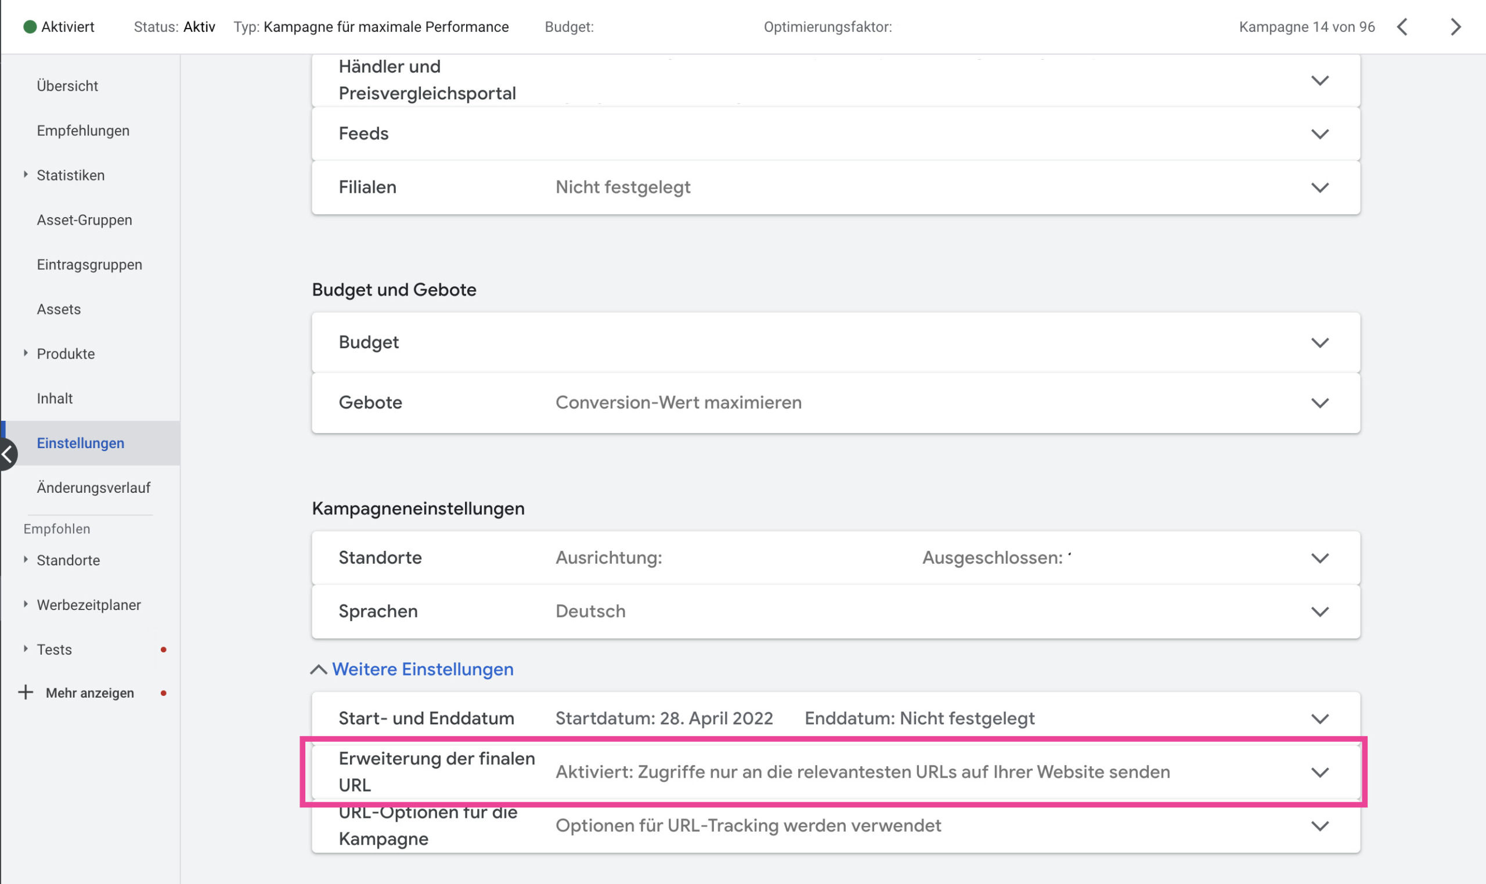Open Eintragsgruppen in the sidebar
This screenshot has width=1486, height=884.
89,265
